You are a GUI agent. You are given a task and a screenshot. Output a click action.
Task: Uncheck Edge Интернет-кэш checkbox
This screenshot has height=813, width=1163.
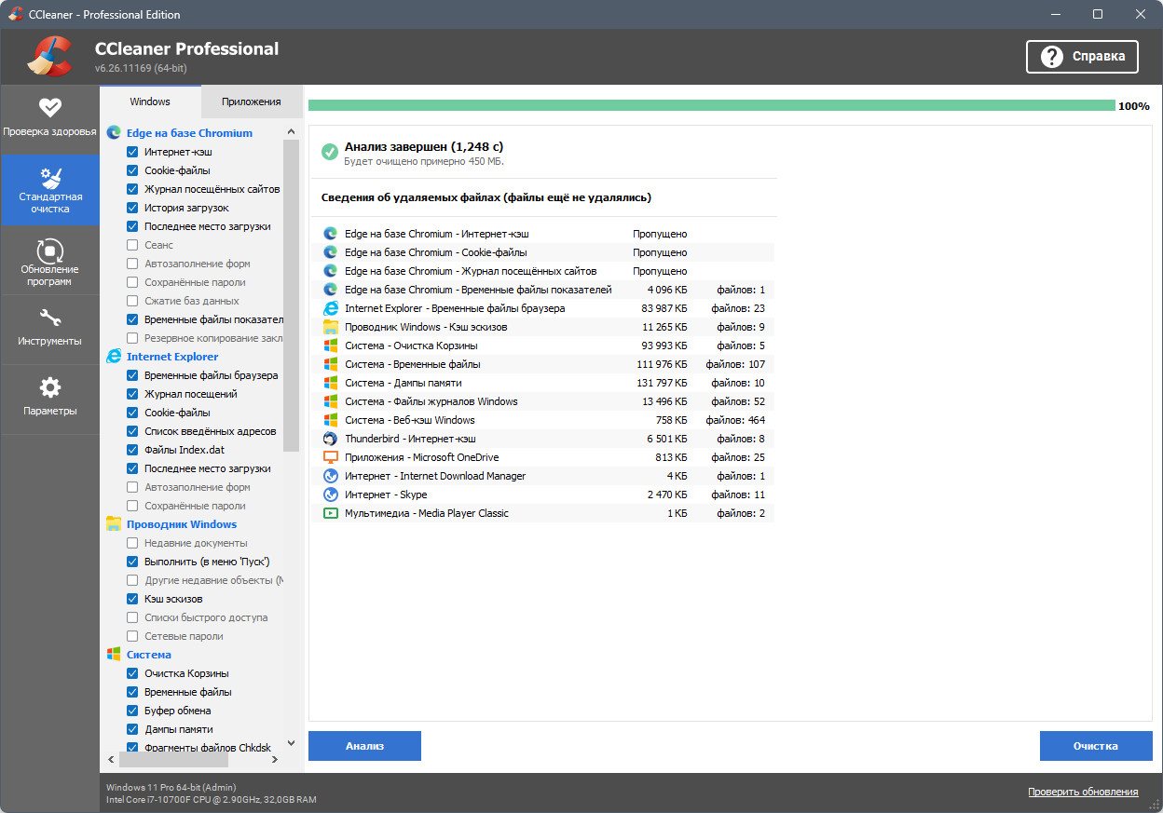pyautogui.click(x=132, y=152)
